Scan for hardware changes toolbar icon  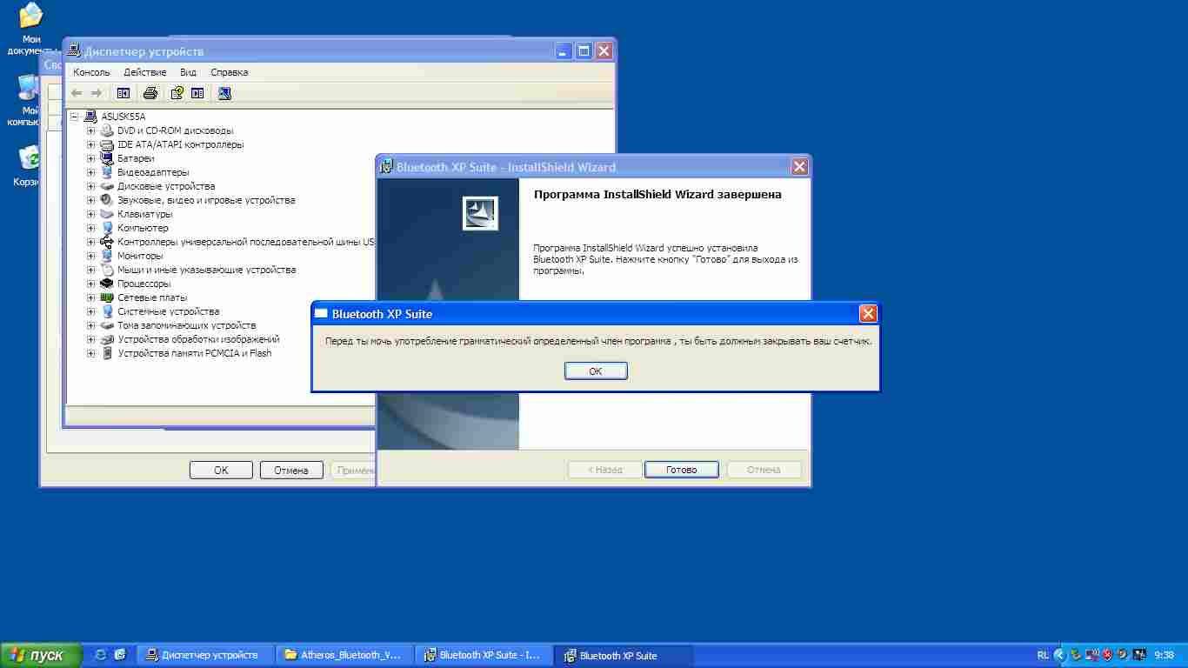224,93
